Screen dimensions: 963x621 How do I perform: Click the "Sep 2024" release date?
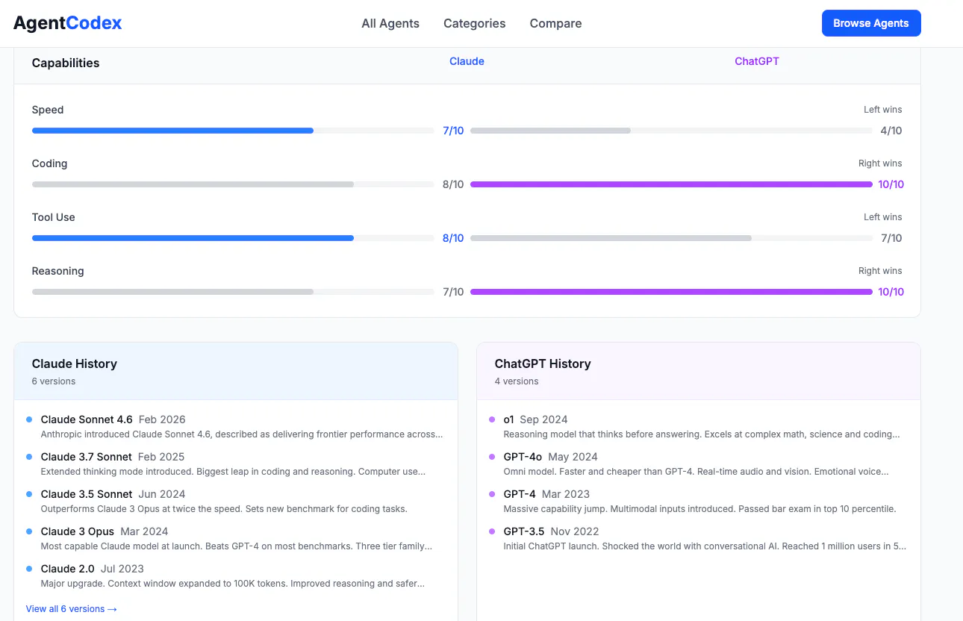(x=544, y=419)
